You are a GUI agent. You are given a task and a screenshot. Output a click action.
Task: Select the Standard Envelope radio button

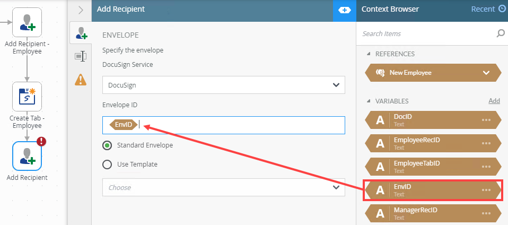click(107, 145)
